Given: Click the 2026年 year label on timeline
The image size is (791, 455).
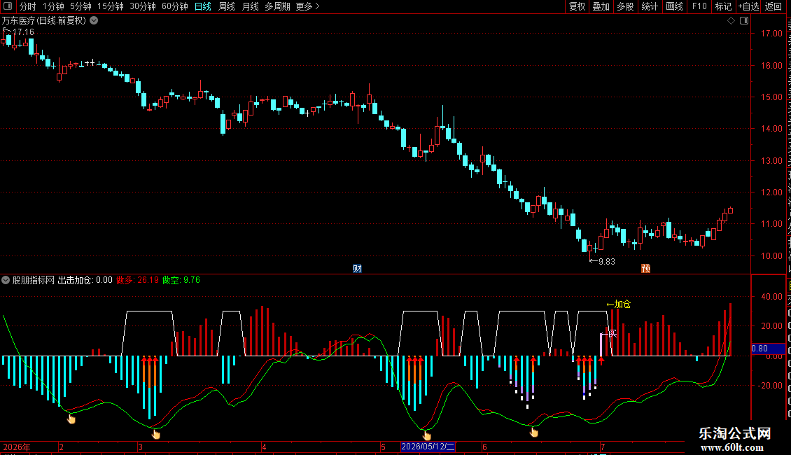Looking at the screenshot, I should click(x=17, y=447).
